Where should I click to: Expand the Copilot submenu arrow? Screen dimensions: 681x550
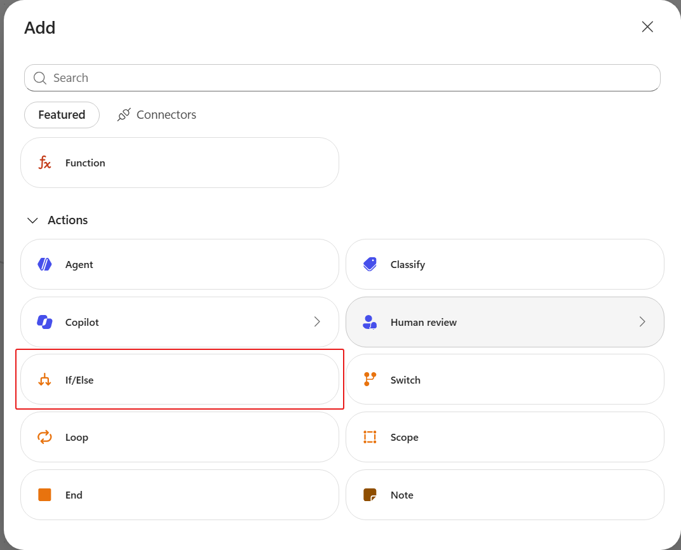317,321
